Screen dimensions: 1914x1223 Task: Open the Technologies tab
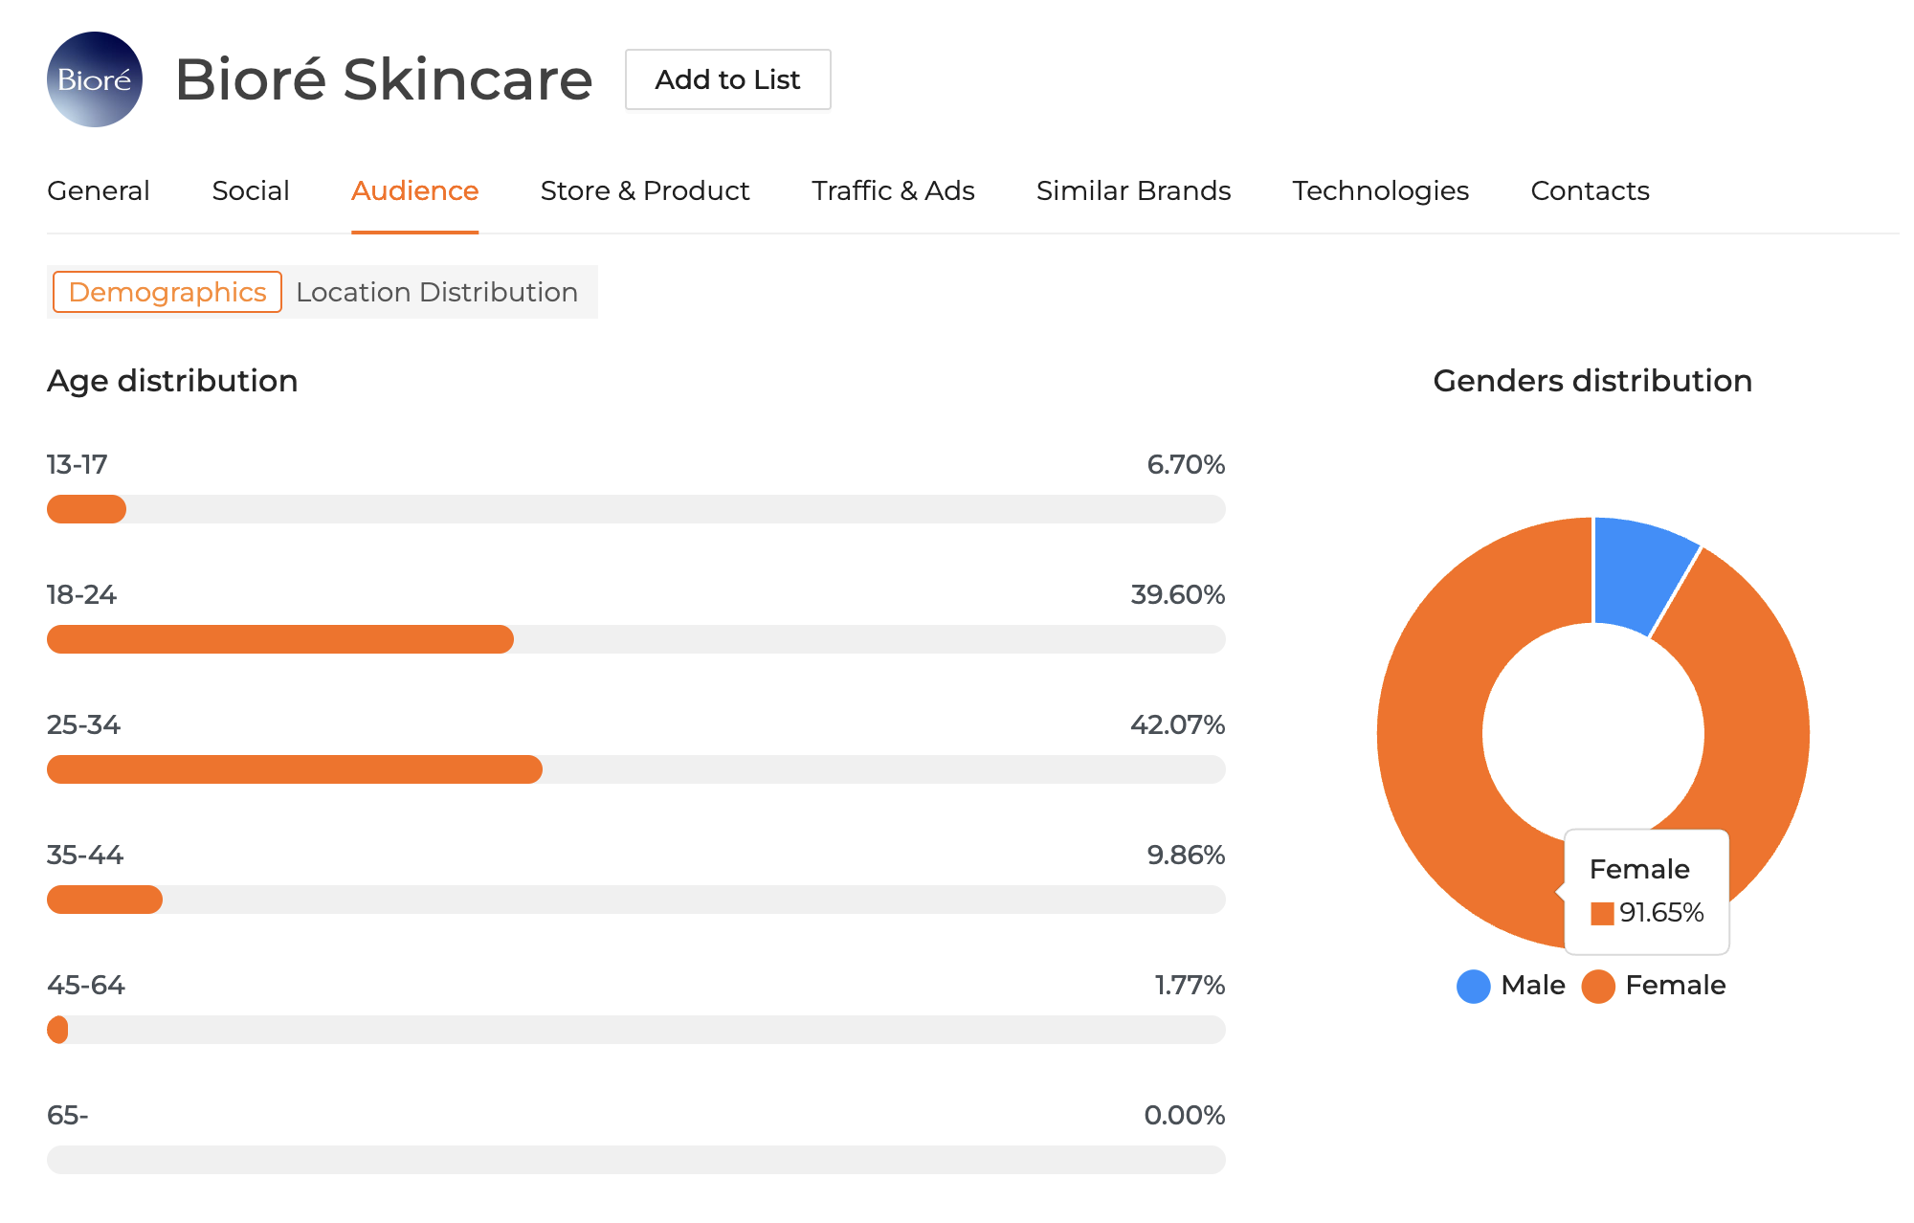point(1380,190)
